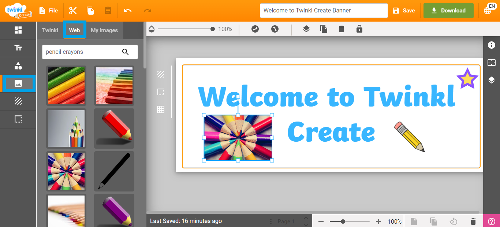Zoom out with minus button

coord(321,222)
